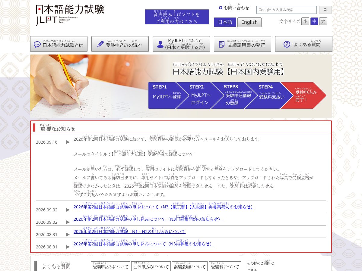Click the 団体申込みについて FAQ tab
This screenshot has width=362, height=271.
coord(151,266)
